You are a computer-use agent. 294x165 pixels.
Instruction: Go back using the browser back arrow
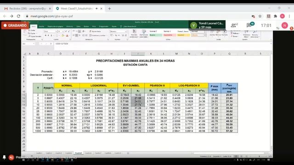(5, 16)
